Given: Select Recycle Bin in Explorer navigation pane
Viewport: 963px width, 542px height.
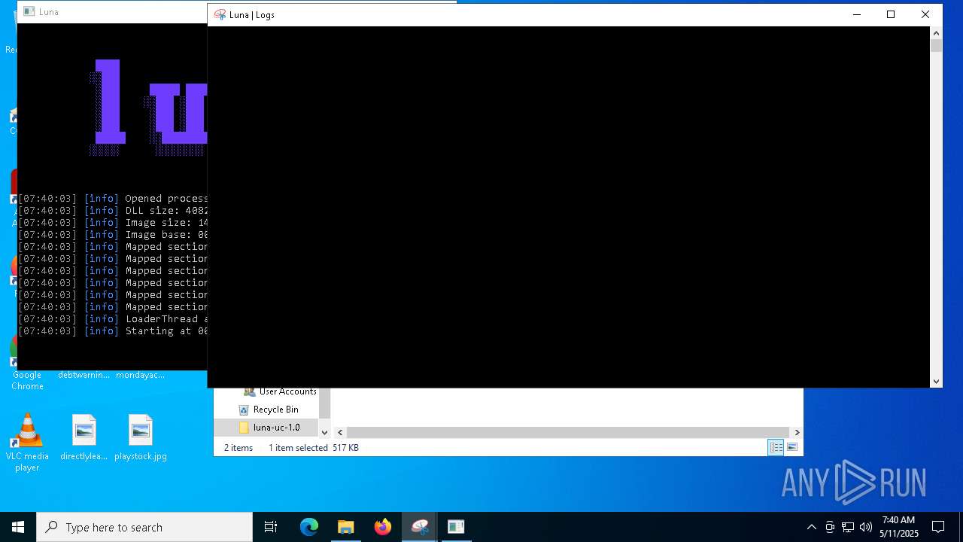Looking at the screenshot, I should pos(275,410).
